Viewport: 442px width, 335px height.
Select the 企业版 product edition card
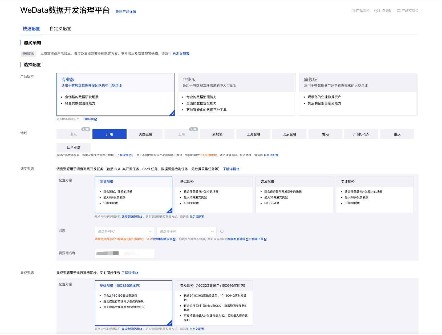(x=237, y=94)
